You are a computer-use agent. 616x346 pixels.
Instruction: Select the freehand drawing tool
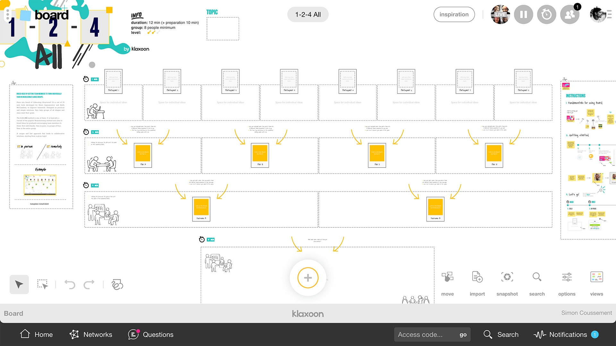click(x=117, y=284)
